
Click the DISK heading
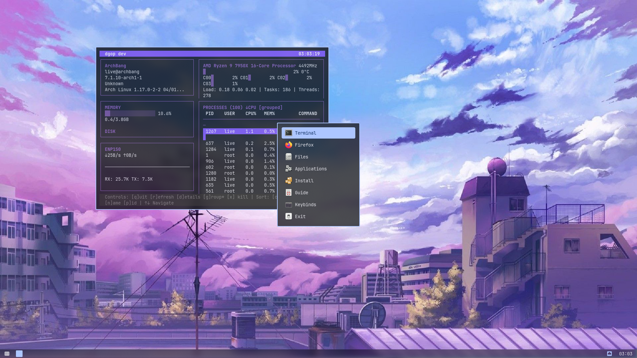[x=110, y=131]
